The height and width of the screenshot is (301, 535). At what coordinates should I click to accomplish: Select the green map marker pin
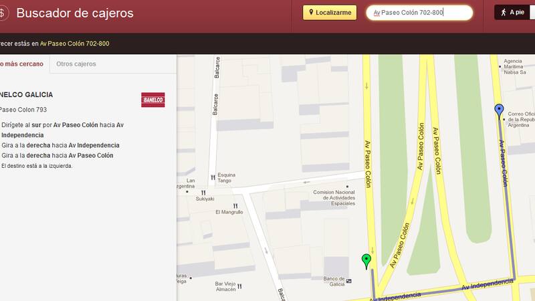[x=366, y=261]
